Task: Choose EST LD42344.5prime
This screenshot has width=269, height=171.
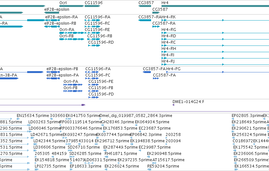Action: [x=49, y=141]
